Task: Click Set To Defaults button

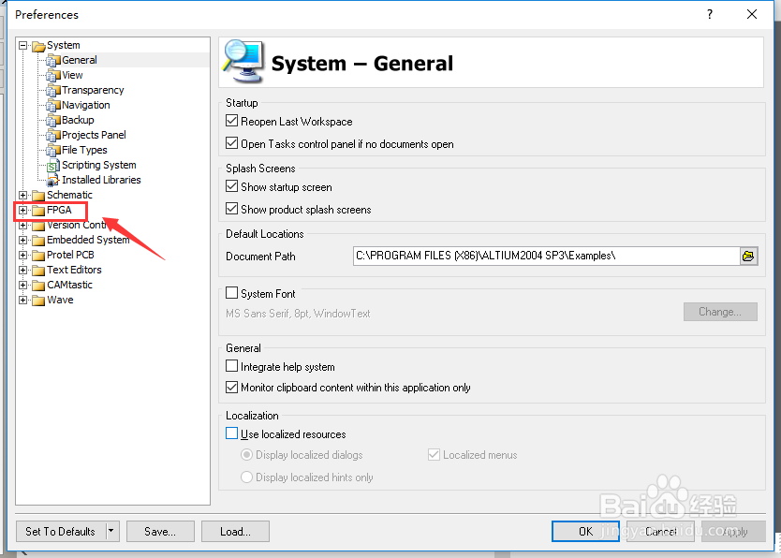Action: (61, 531)
